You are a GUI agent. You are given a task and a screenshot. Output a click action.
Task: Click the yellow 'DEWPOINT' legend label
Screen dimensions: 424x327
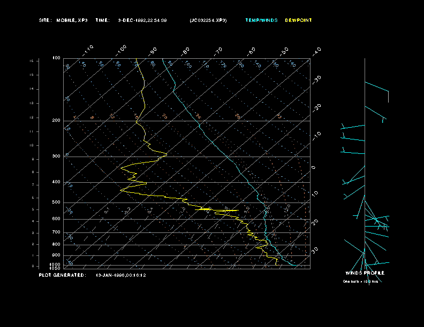(x=299, y=20)
